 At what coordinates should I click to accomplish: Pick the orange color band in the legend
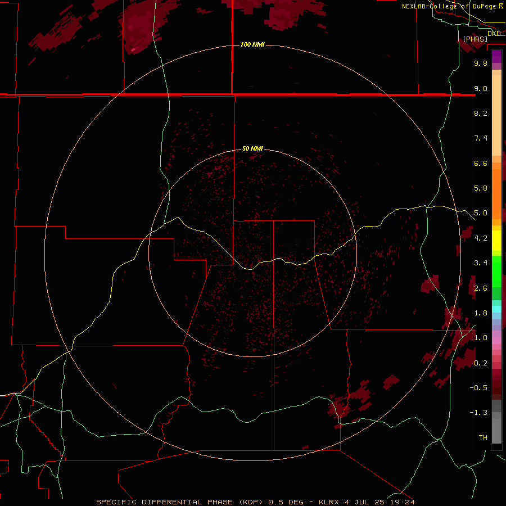(496, 195)
